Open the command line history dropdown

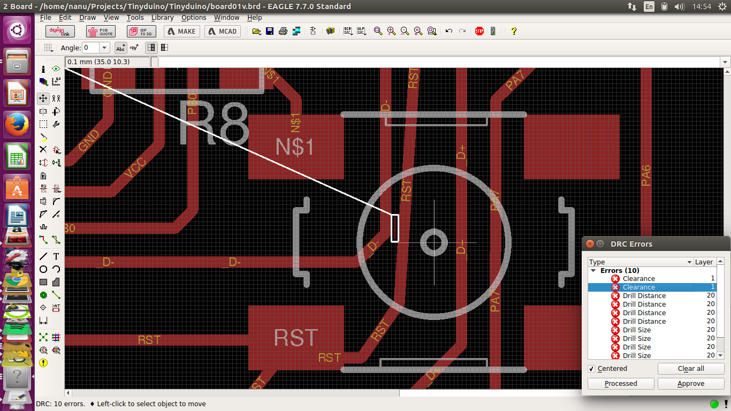point(726,62)
